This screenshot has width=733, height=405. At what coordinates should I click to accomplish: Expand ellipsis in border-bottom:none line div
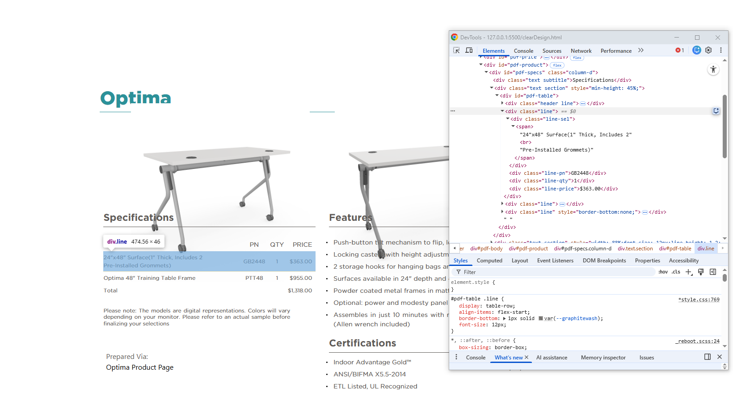[645, 212]
